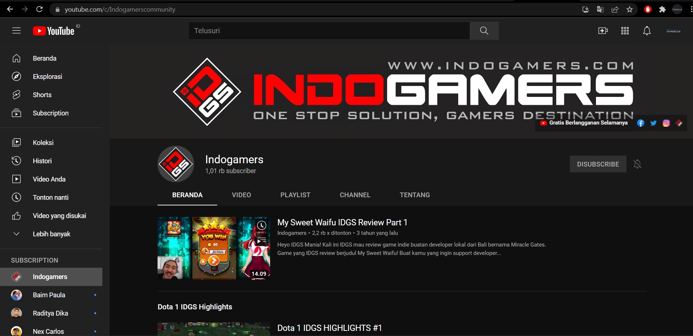Image resolution: width=693 pixels, height=336 pixels.
Task: Open Video Anda in sidebar
Action: (x=51, y=179)
